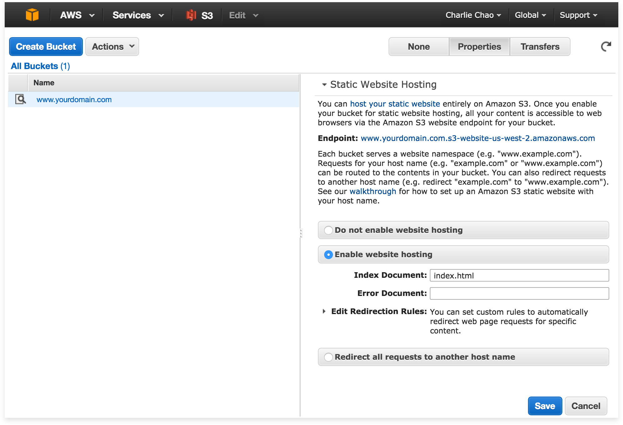Switch to the Transfers tab
Viewport: 623px width, 425px height.
(x=540, y=47)
